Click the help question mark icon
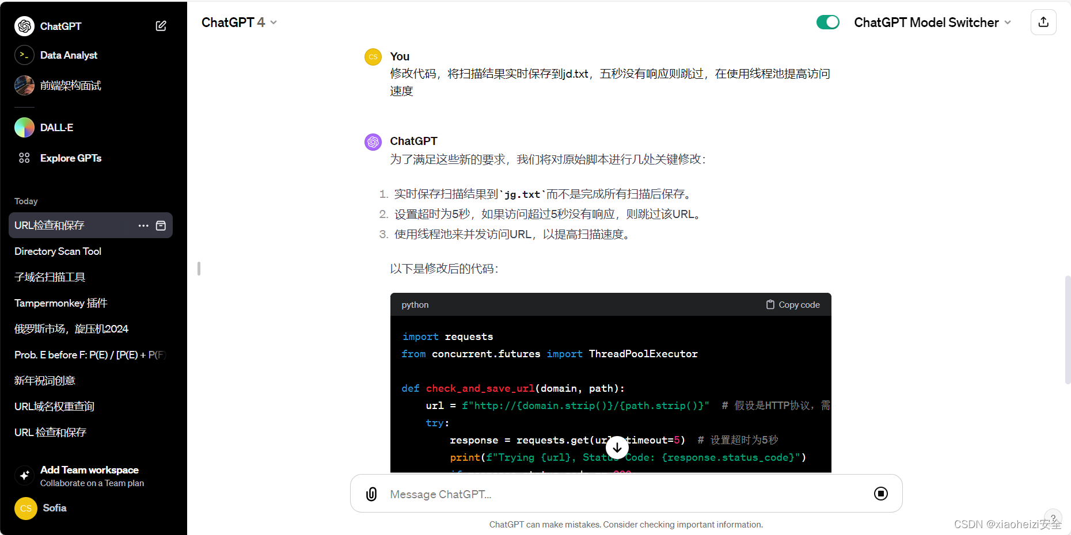This screenshot has height=535, width=1071. pyautogui.click(x=1053, y=517)
